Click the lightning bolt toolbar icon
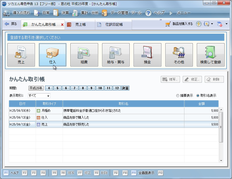232x179 pixels. pyautogui.click(x=199, y=24)
